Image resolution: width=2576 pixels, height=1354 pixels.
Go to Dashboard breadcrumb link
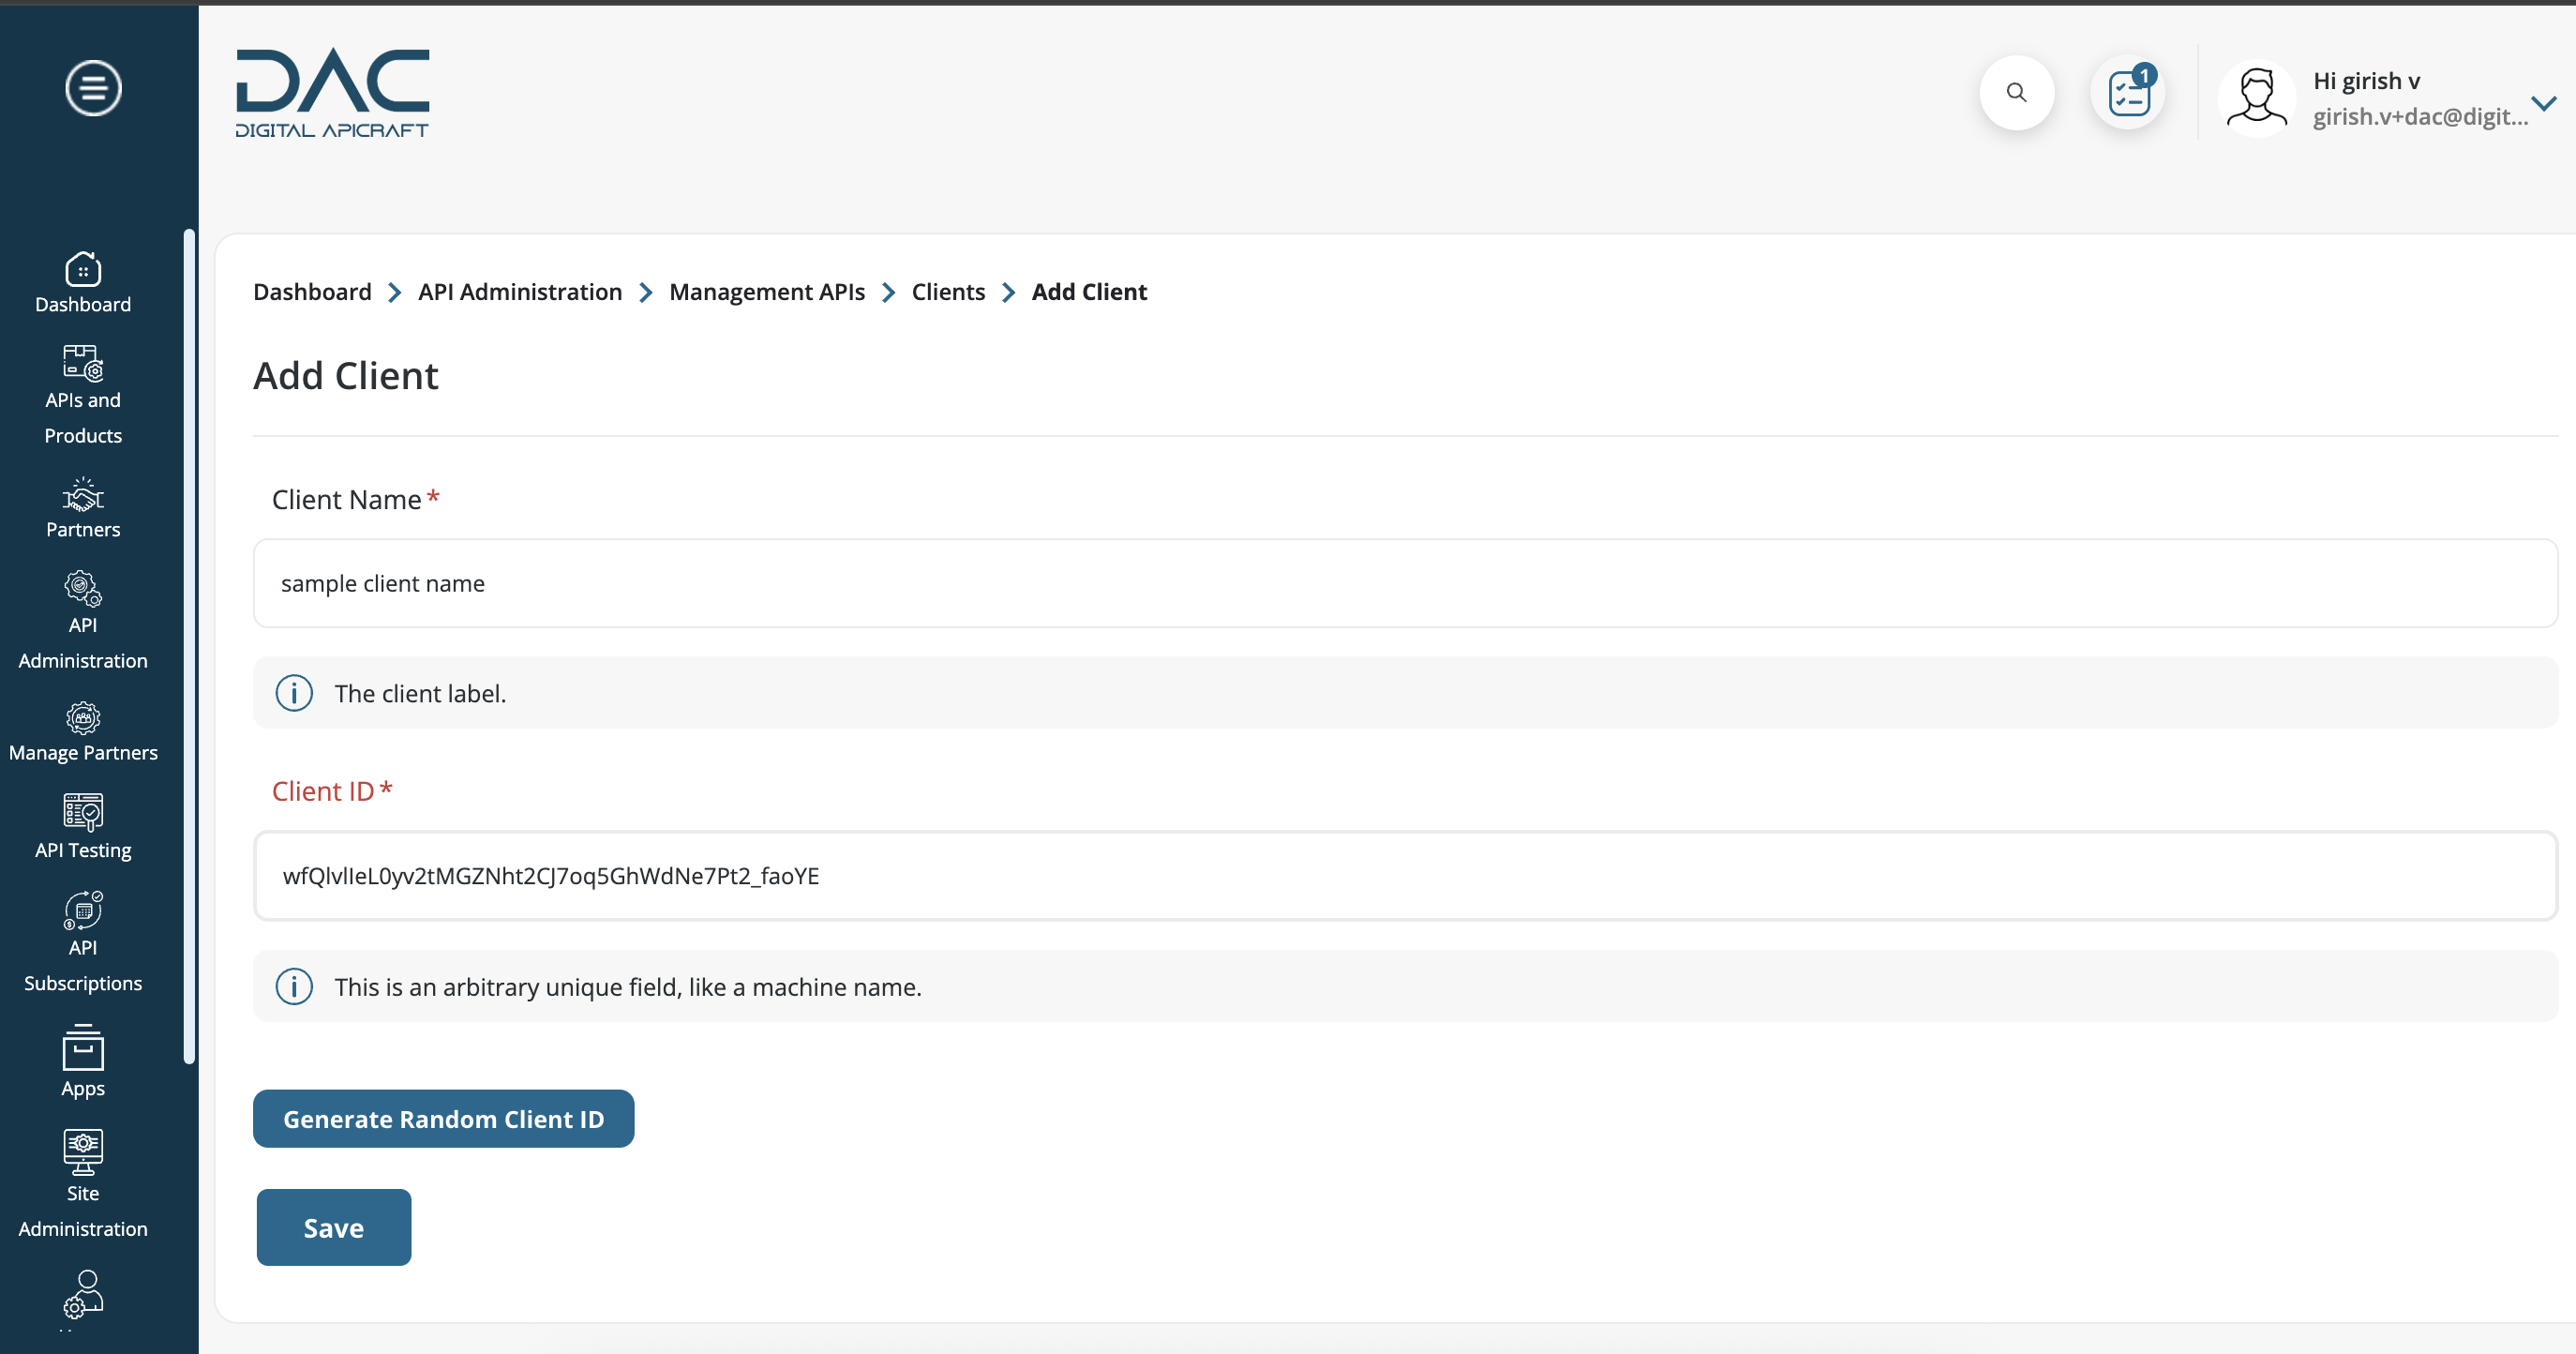tap(312, 292)
